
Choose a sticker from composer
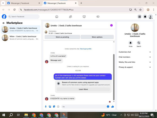click(54, 107)
